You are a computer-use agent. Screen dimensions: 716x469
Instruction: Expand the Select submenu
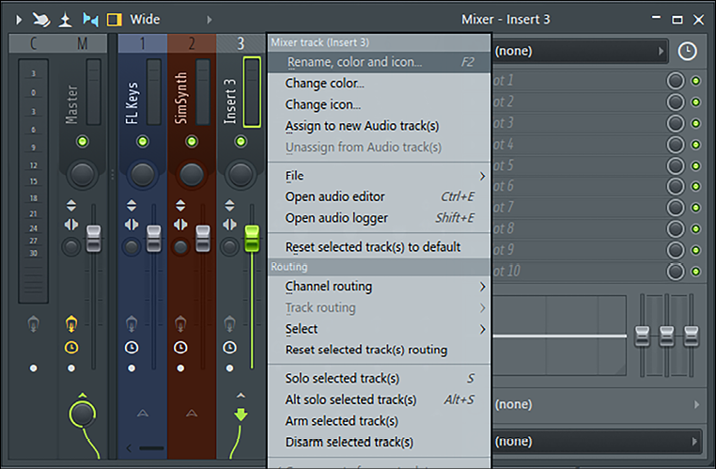point(380,329)
